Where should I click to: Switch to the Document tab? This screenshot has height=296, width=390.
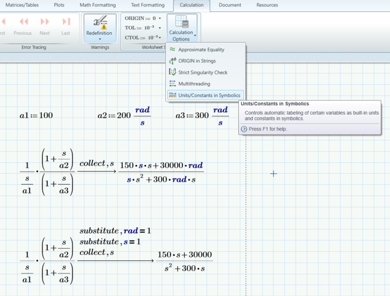230,5
